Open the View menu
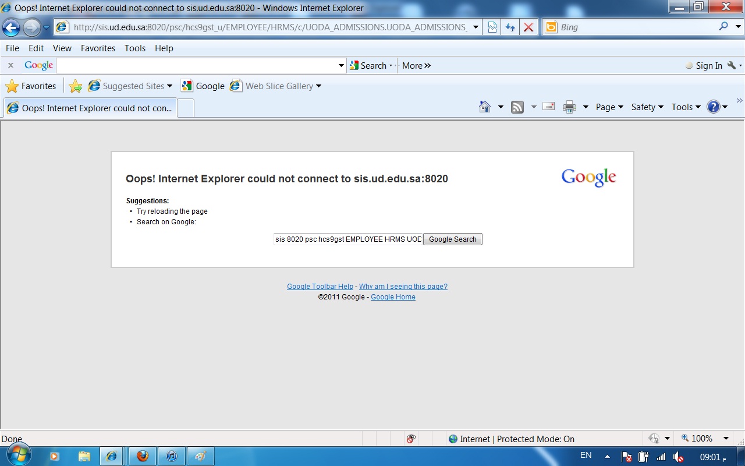 pyautogui.click(x=62, y=48)
